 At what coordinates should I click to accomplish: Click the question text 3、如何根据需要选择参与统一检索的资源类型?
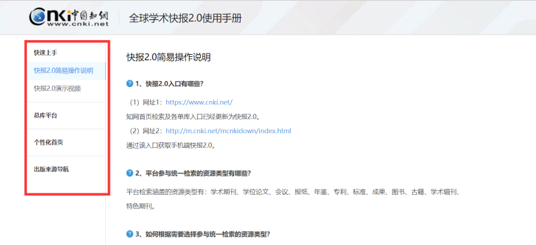203,234
